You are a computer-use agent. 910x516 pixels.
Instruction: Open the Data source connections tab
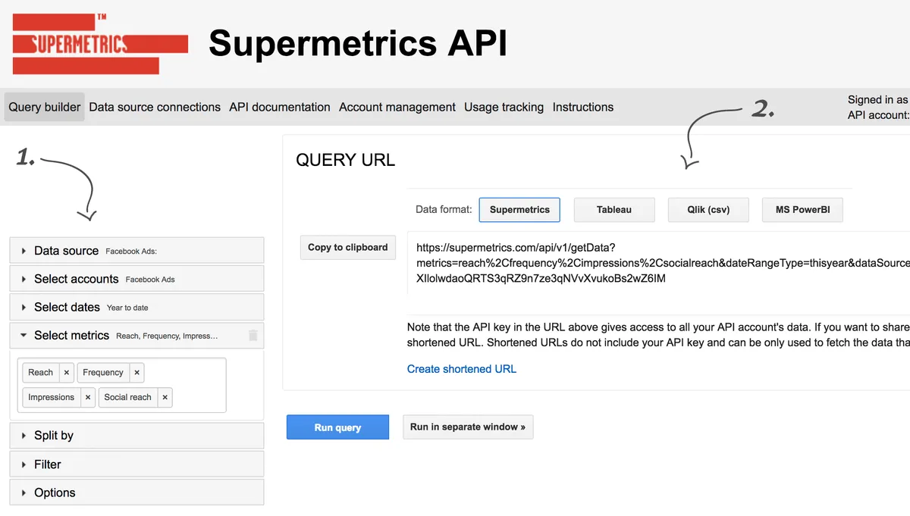click(x=155, y=107)
